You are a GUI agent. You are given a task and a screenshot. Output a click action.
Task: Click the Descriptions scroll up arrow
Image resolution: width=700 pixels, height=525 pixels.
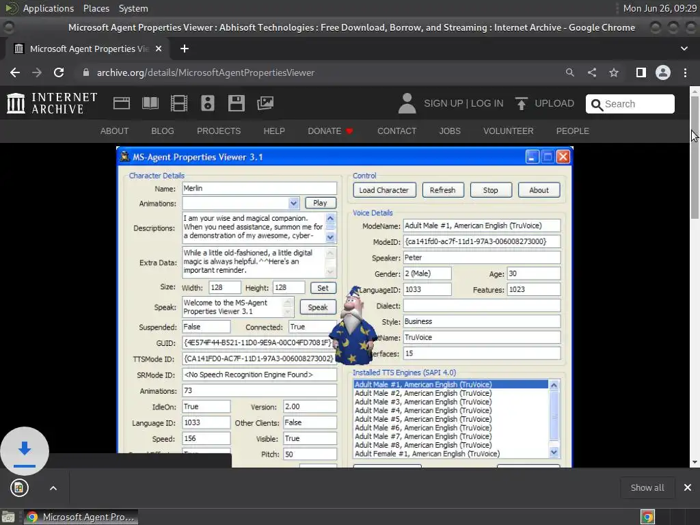click(x=330, y=218)
